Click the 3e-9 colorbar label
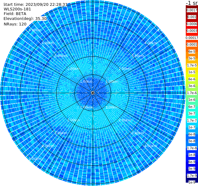 pyautogui.click(x=192, y=169)
